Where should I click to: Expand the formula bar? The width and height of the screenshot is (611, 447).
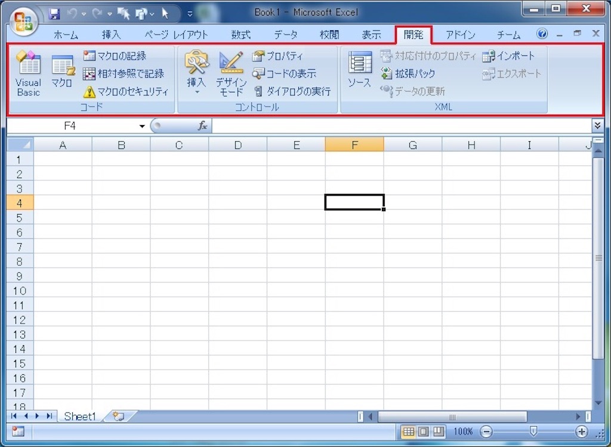pos(597,125)
